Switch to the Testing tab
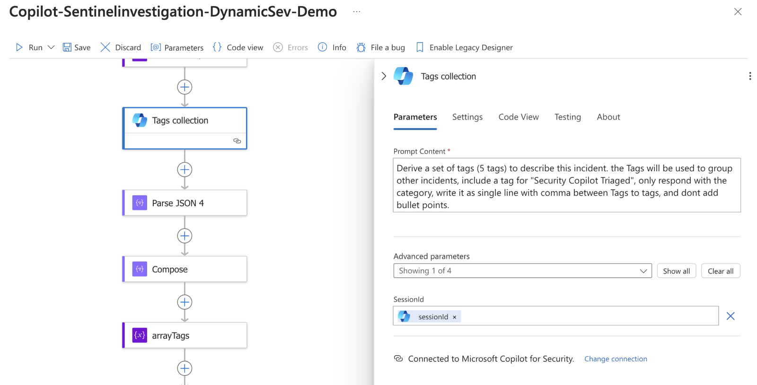Viewport: 757px width, 385px height. (x=567, y=117)
